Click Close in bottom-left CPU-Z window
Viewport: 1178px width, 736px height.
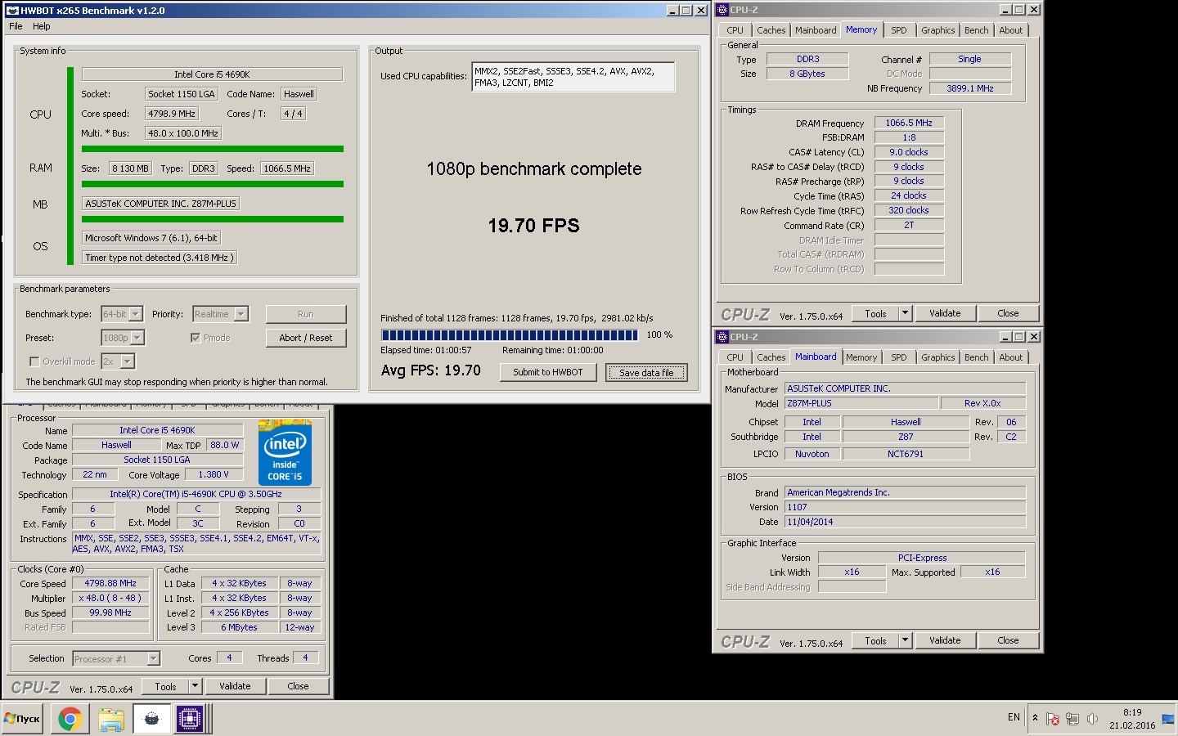click(x=298, y=686)
